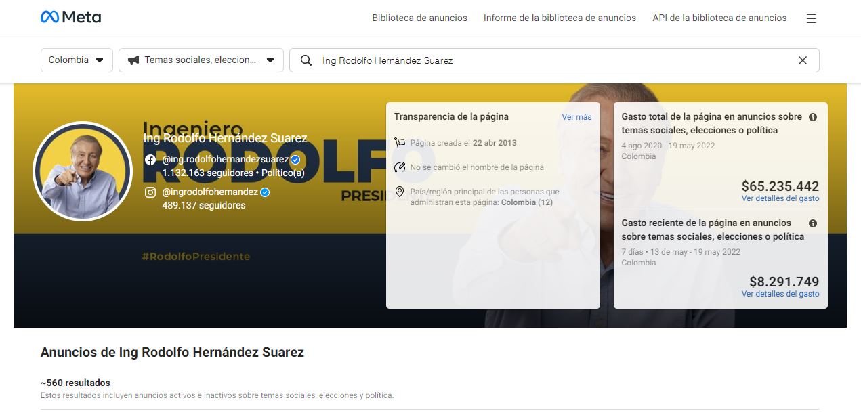Click the 4 ago 2020 - 19 may 2022 date range
The image size is (861, 413).
[x=668, y=146]
